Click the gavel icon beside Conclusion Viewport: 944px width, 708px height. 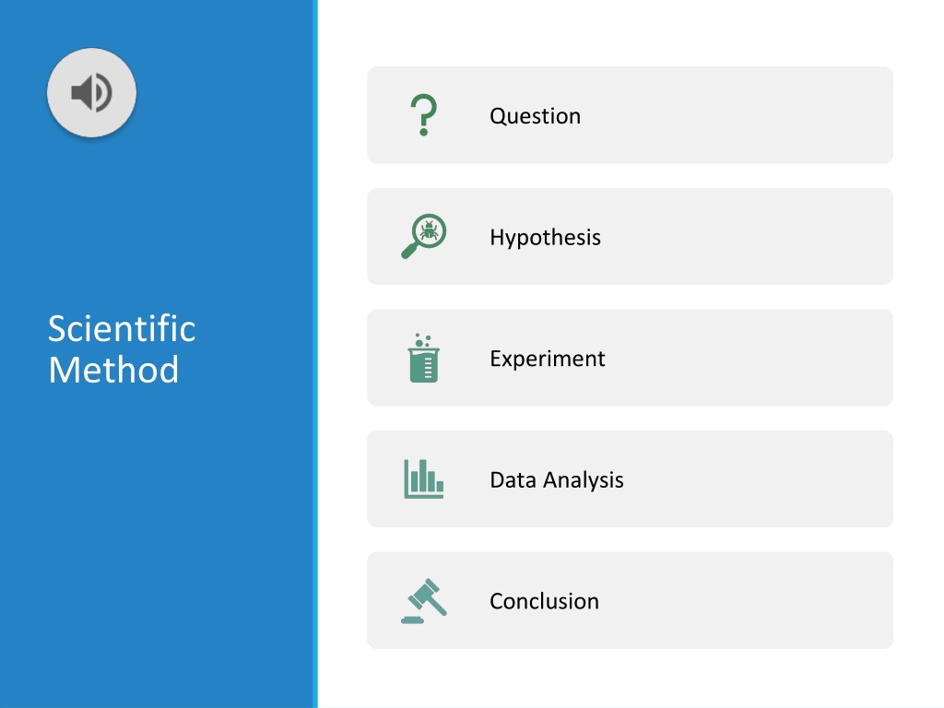pos(424,601)
